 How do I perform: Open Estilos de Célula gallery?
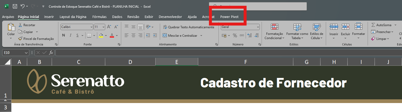(317, 32)
